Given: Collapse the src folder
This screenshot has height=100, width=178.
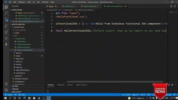Looking at the screenshot, I should 16,36.
